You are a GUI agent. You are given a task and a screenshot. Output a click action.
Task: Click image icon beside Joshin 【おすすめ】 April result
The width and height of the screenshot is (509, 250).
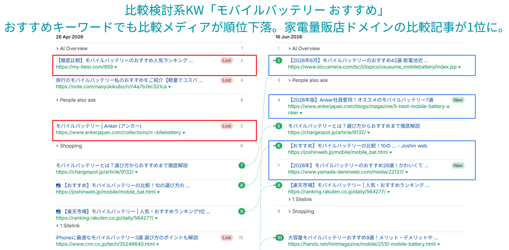58,186
